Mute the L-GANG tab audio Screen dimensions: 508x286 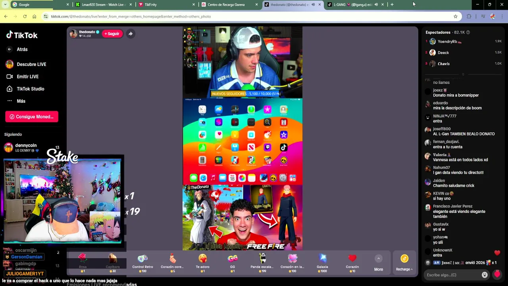pyautogui.click(x=376, y=5)
